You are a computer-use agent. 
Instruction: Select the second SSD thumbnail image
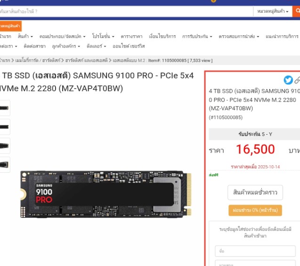(5, 127)
